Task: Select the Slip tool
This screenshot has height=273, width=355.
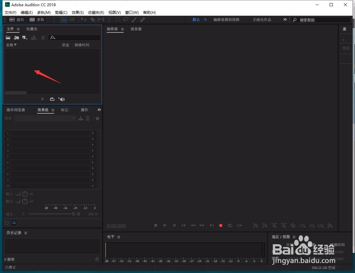Action: pyautogui.click(x=101, y=20)
